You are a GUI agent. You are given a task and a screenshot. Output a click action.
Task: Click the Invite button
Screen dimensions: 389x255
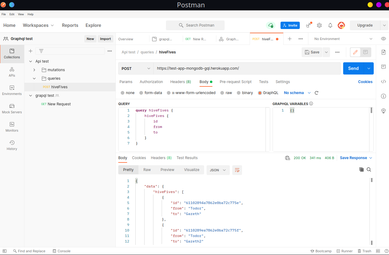click(290, 25)
